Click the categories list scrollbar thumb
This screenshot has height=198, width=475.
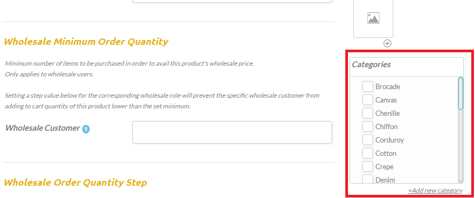tap(461, 93)
